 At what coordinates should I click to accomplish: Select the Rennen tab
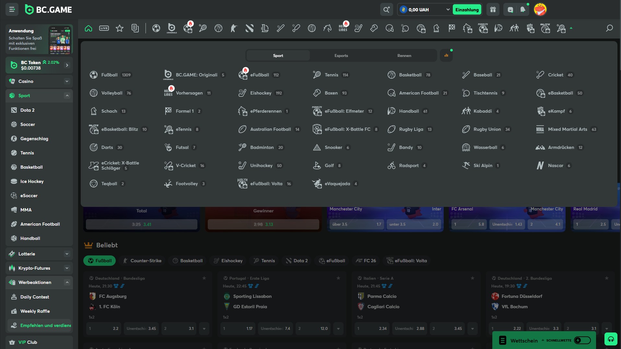point(404,56)
